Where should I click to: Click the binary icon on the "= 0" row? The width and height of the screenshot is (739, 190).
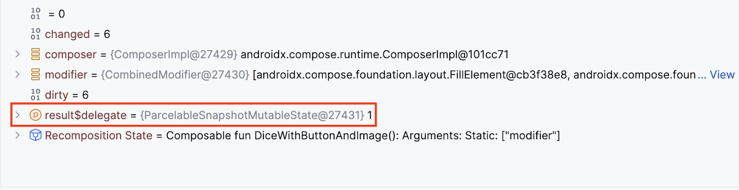click(x=36, y=14)
